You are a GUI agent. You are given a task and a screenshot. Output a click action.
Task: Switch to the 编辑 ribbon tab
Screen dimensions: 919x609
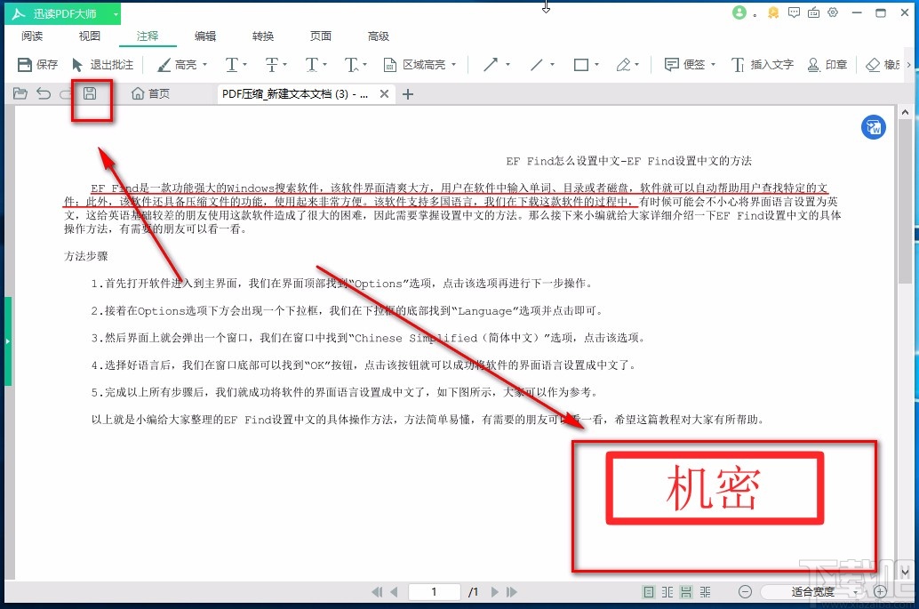tap(205, 36)
